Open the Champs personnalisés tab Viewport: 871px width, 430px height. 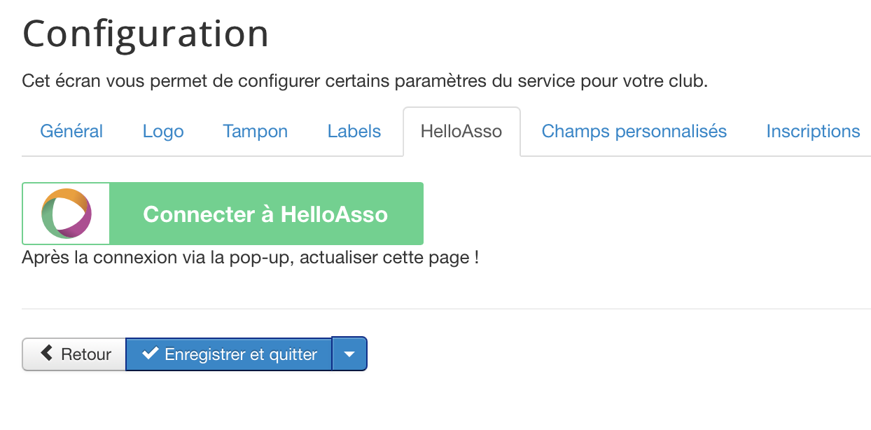tap(634, 132)
